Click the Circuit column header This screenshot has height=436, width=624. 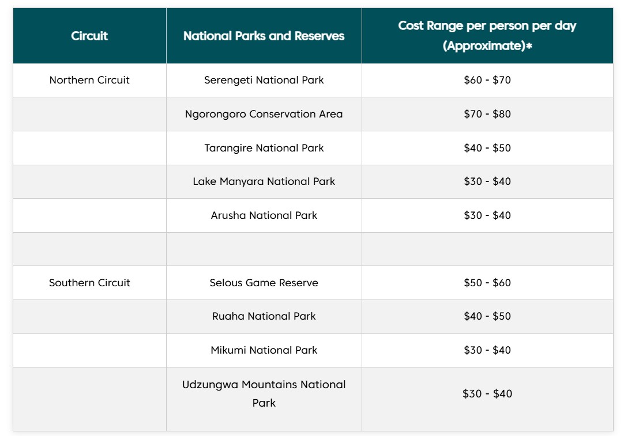point(89,36)
